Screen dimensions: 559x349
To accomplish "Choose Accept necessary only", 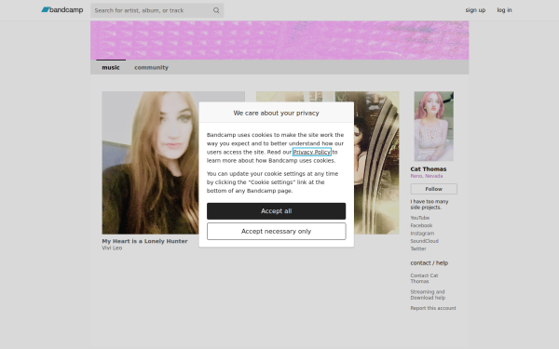I will tap(277, 232).
